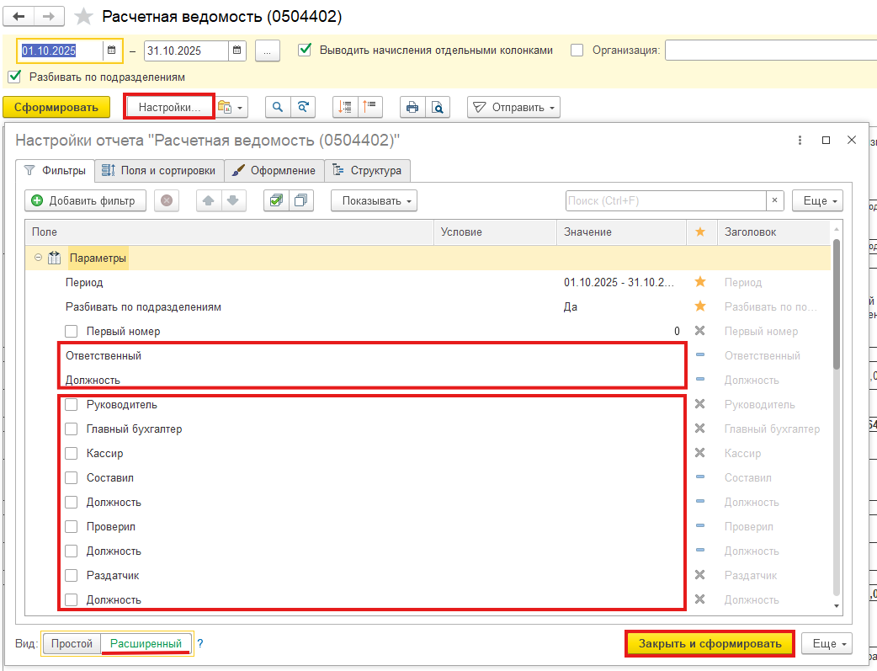
Task: Click the find magnifier icon in toolbar
Action: 278,107
